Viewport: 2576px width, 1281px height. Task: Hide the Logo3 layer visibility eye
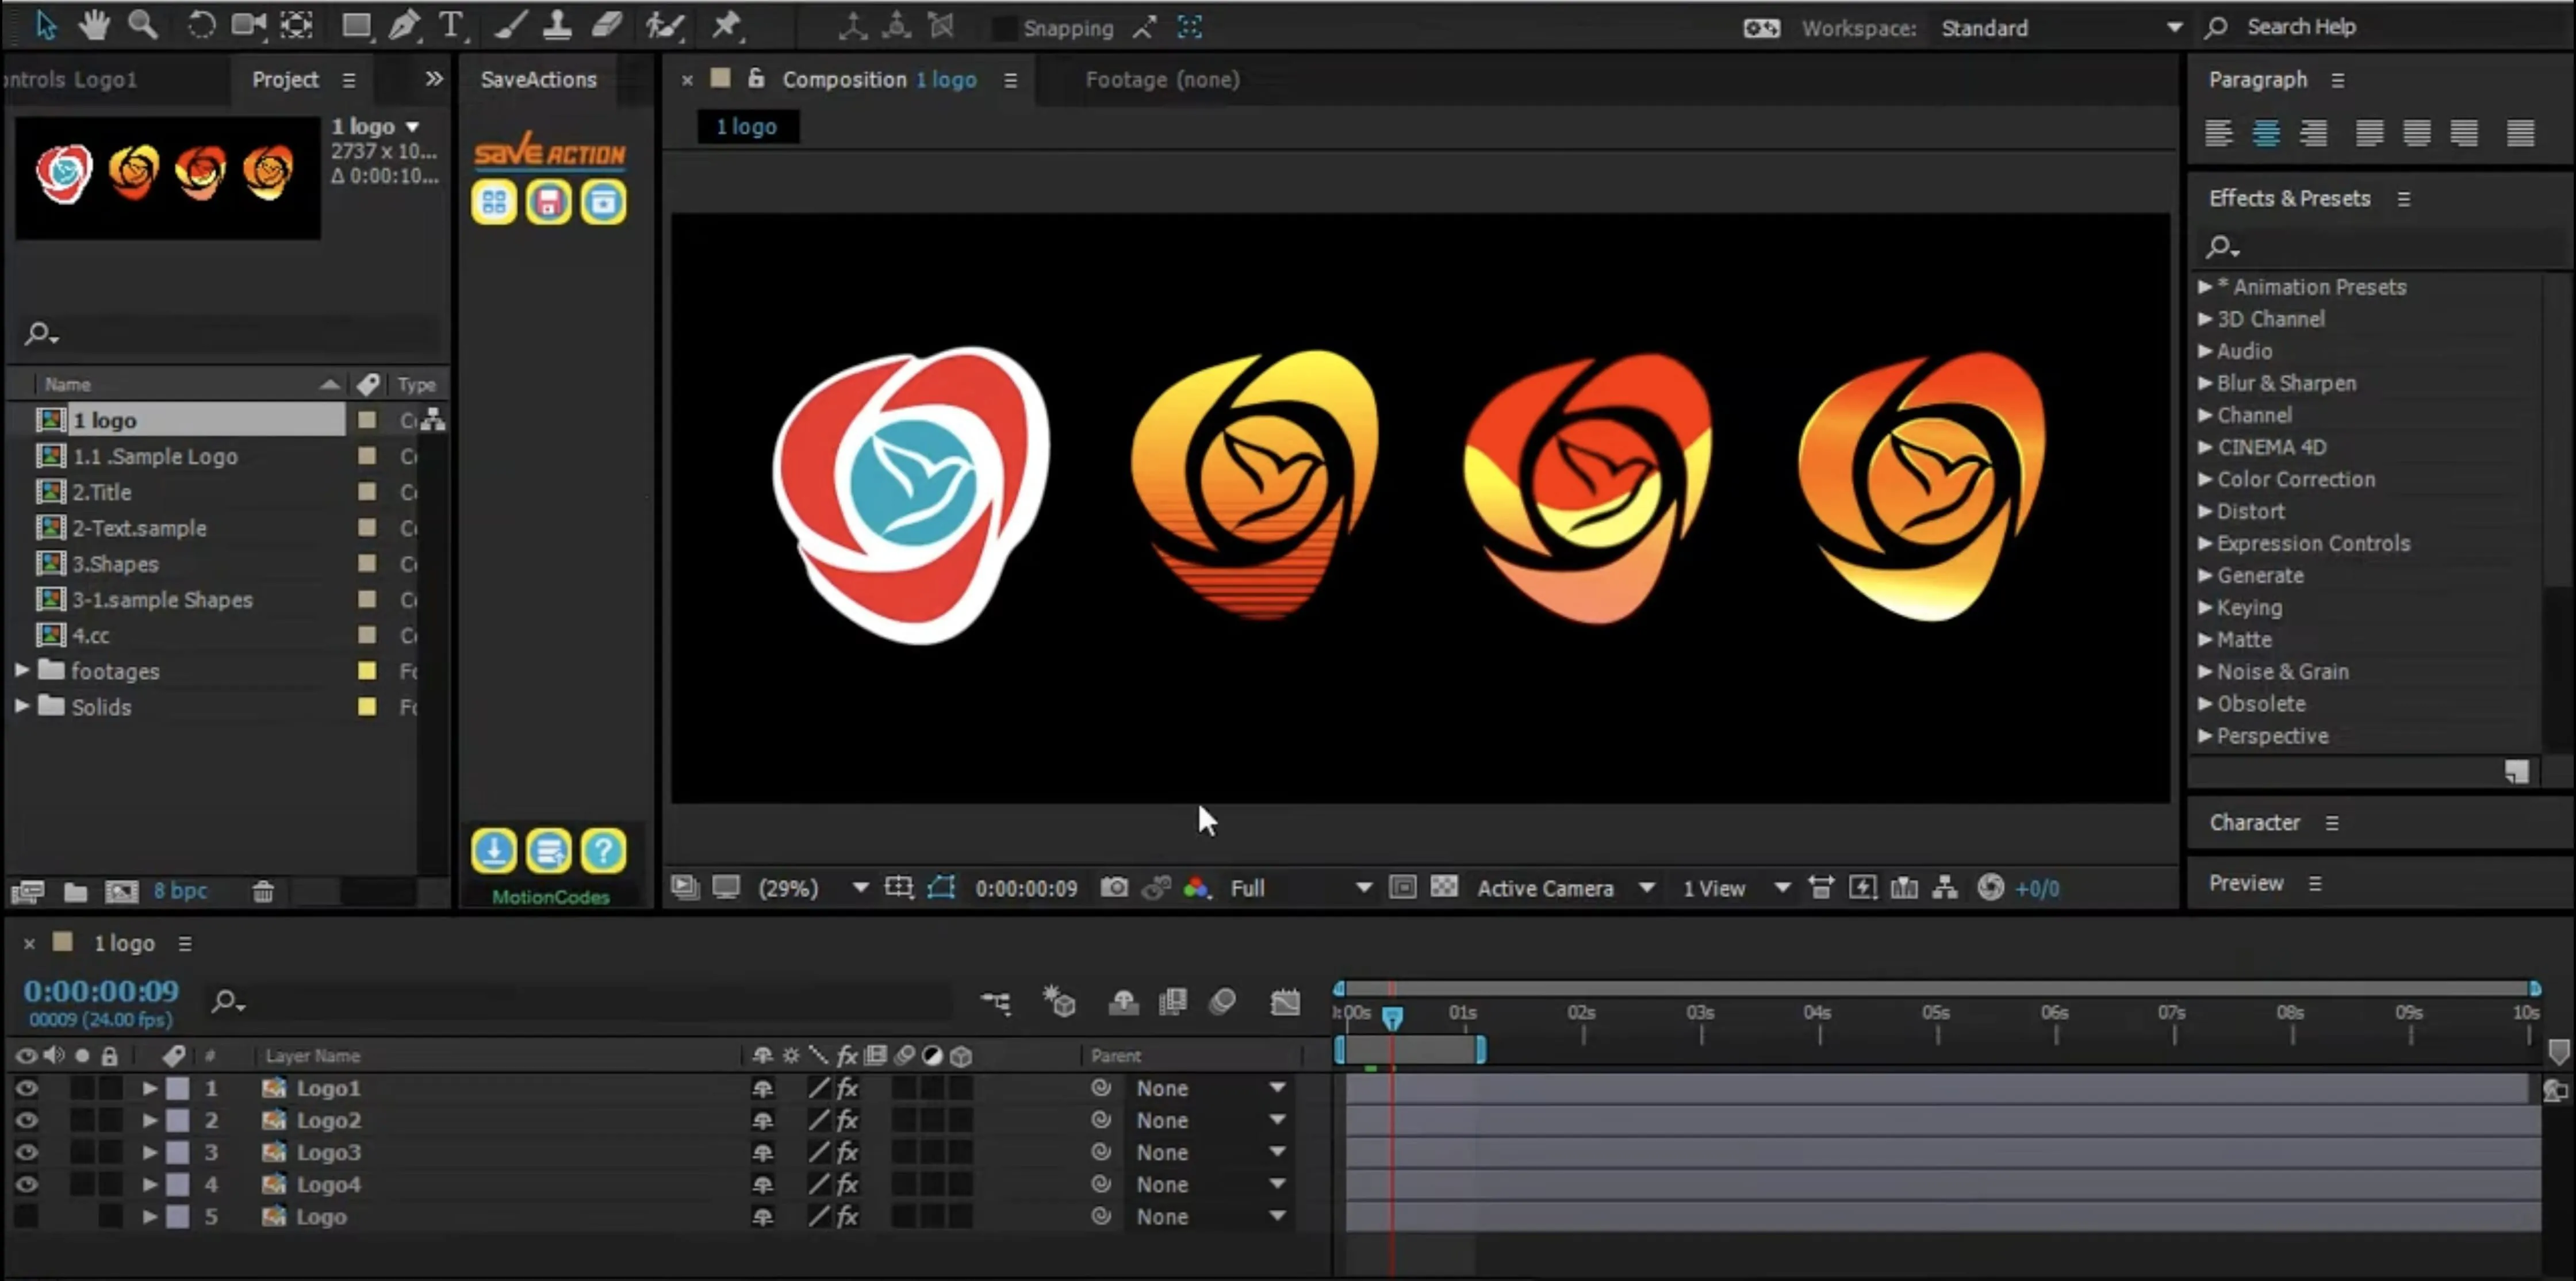point(26,1152)
